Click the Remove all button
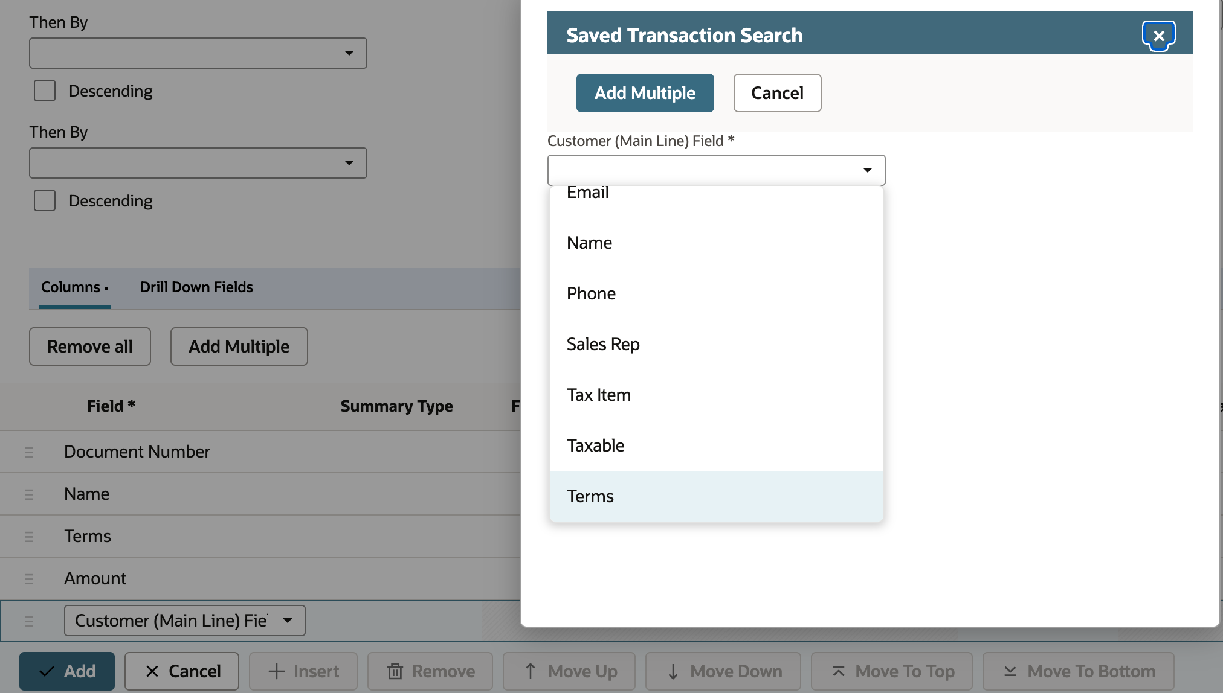Viewport: 1223px width, 693px height. pyautogui.click(x=90, y=346)
